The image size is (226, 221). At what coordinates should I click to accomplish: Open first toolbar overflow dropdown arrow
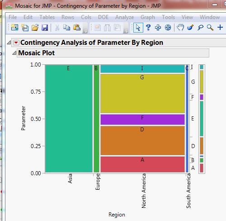tap(85, 31)
